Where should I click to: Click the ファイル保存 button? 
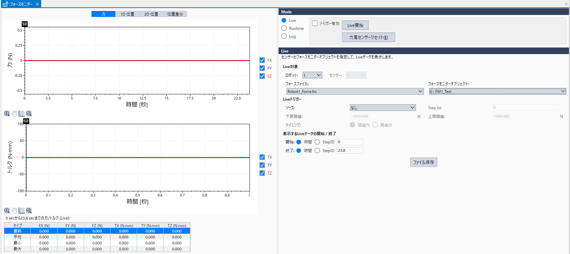(x=423, y=162)
